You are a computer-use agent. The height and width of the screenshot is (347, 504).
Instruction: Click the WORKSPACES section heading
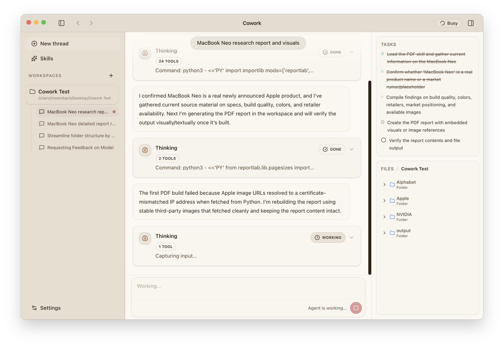45,76
